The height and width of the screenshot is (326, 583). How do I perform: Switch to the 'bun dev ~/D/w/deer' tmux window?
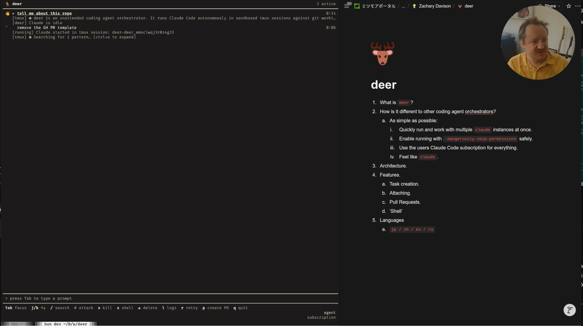coord(65,324)
